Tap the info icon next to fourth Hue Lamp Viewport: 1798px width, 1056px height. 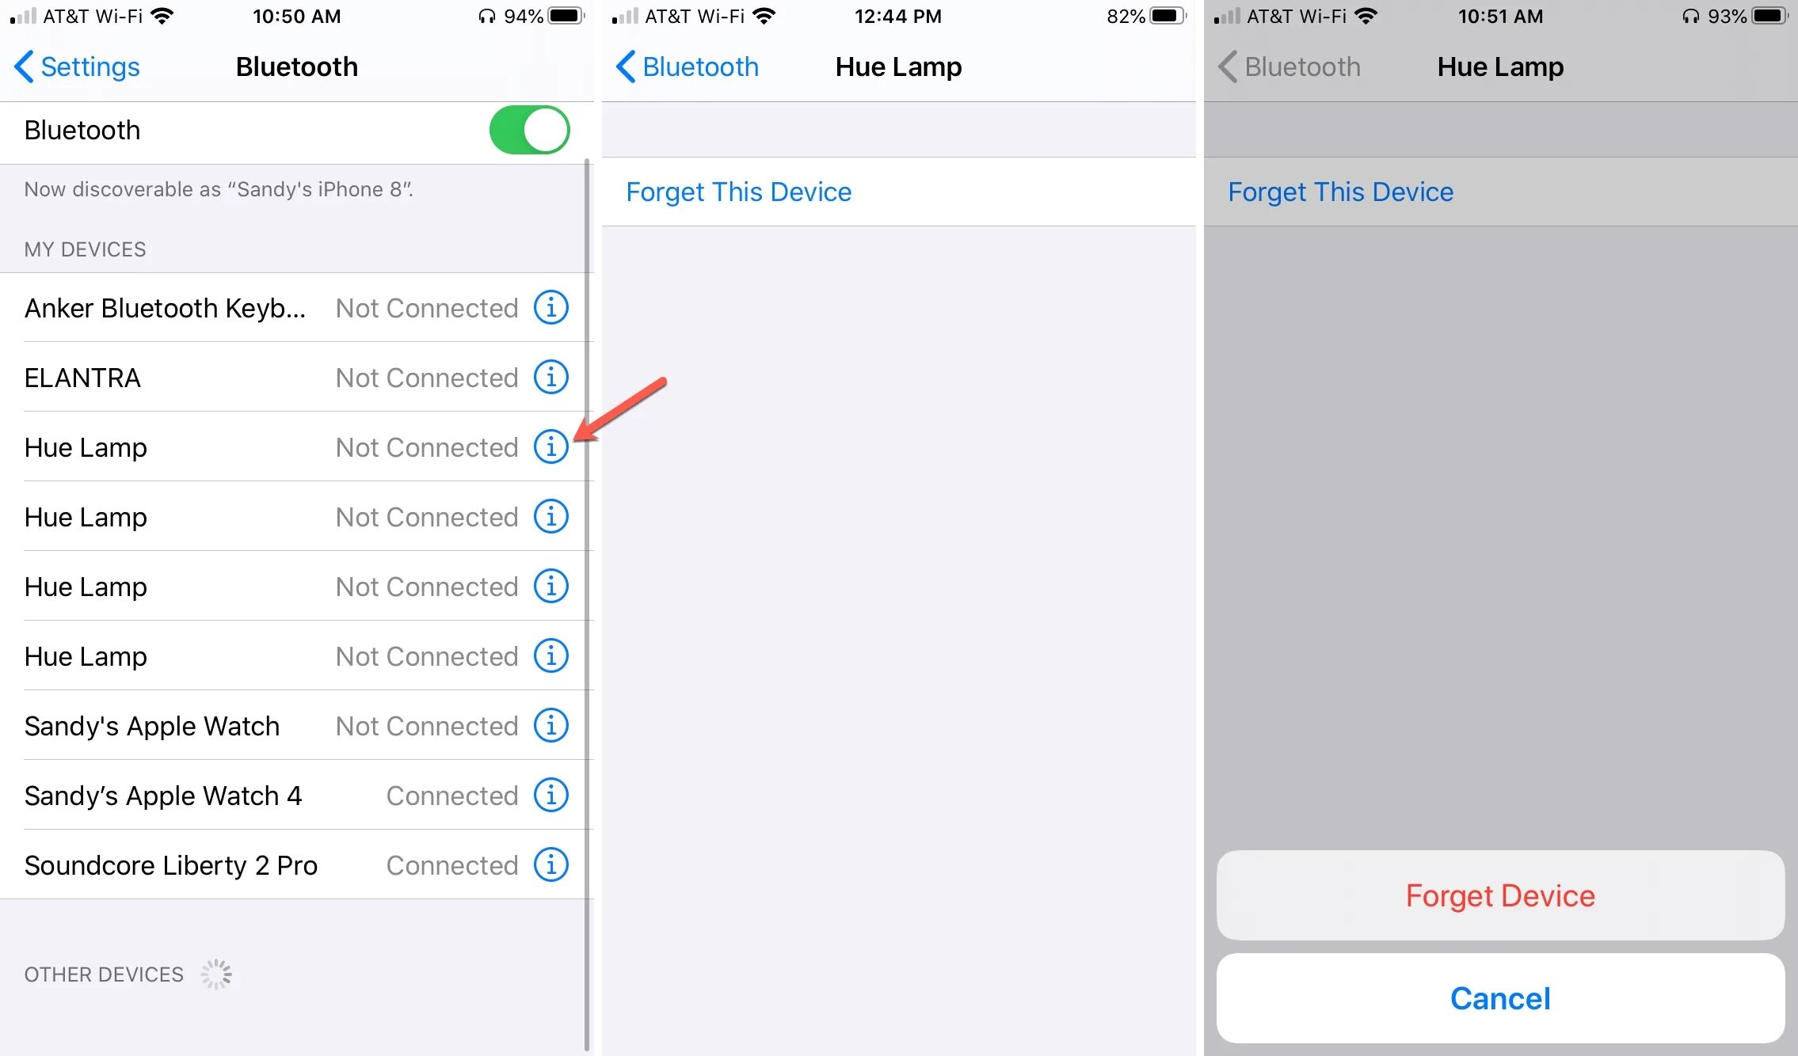click(x=550, y=654)
